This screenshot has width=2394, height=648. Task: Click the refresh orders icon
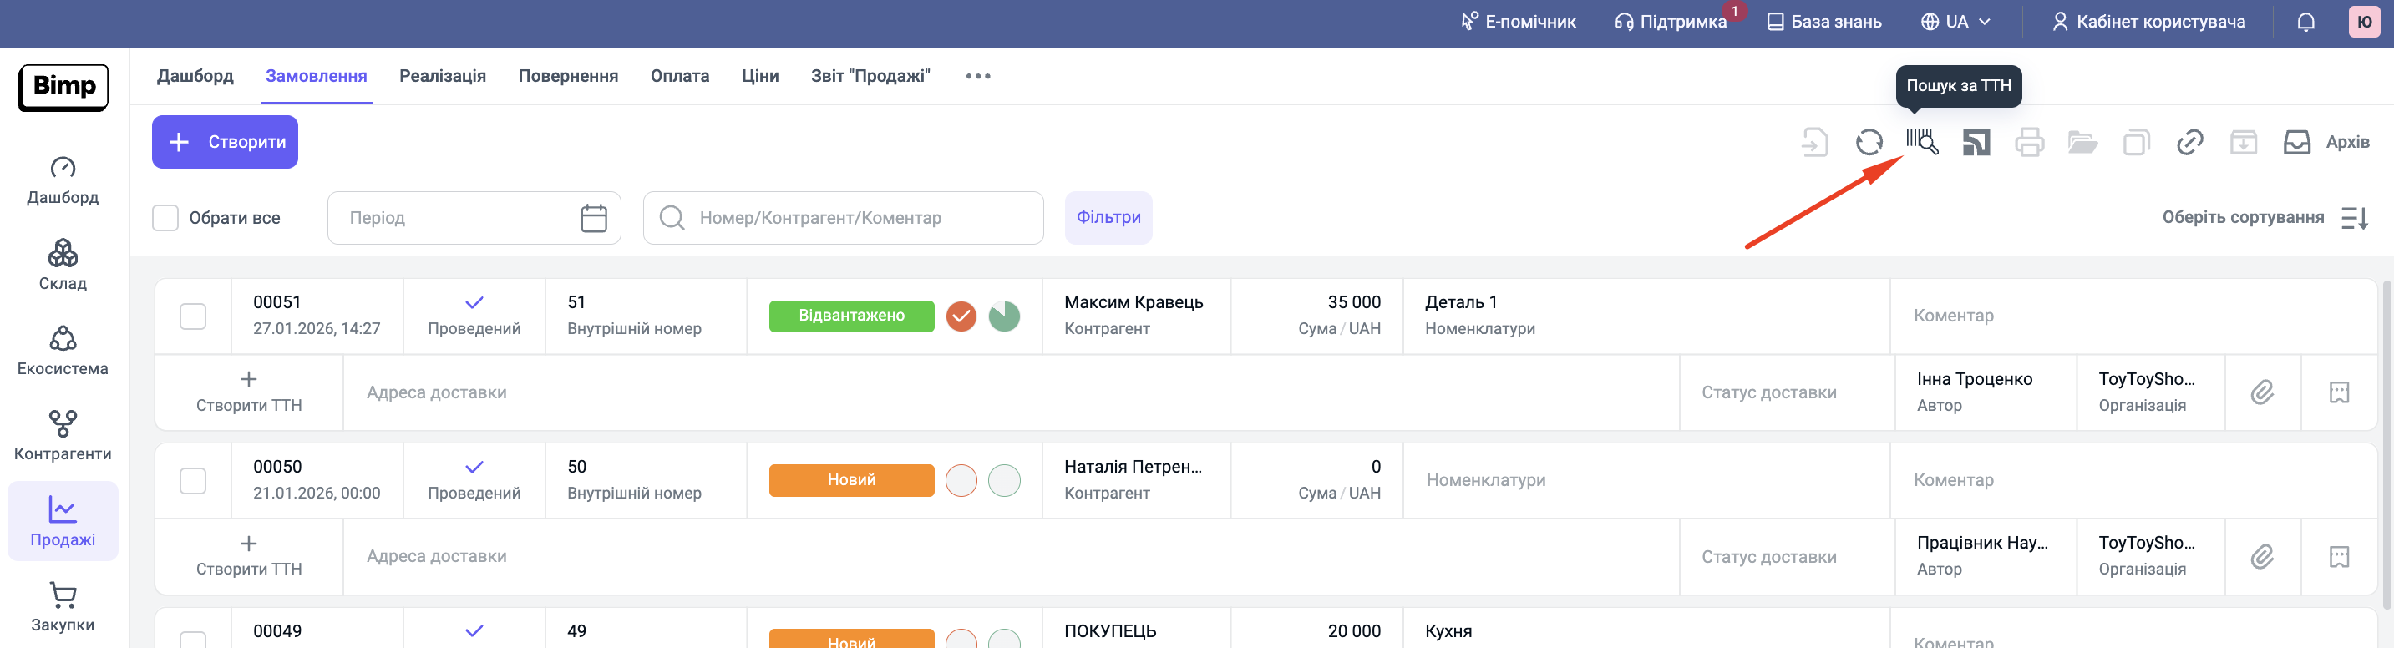coord(1868,142)
